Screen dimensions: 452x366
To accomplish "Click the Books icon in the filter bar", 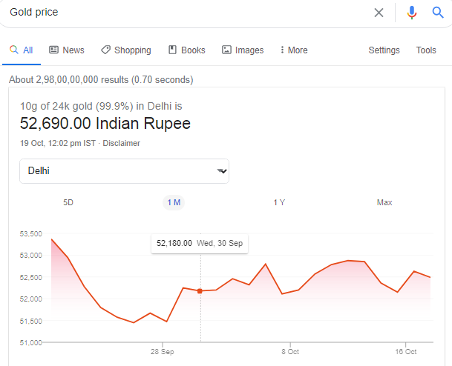I will click(172, 50).
